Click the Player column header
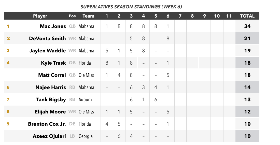Screen dimensions: 280x145 pos(40,16)
